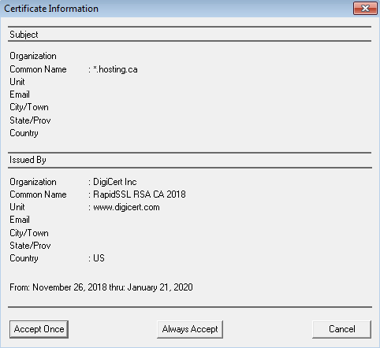The image size is (380, 348).
Task: Click the Issued By Country label
Action: (24, 258)
